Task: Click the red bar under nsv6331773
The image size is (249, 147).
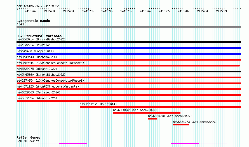Action: pos(181,125)
